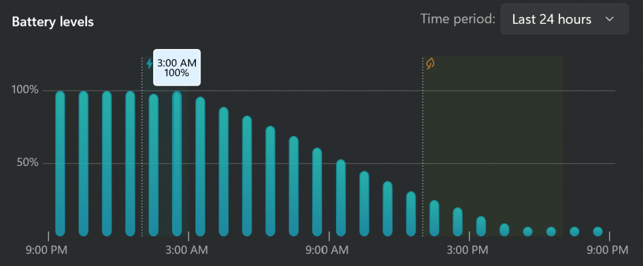Click the 50% axis label
Viewport: 643px width, 266px height.
(28, 163)
